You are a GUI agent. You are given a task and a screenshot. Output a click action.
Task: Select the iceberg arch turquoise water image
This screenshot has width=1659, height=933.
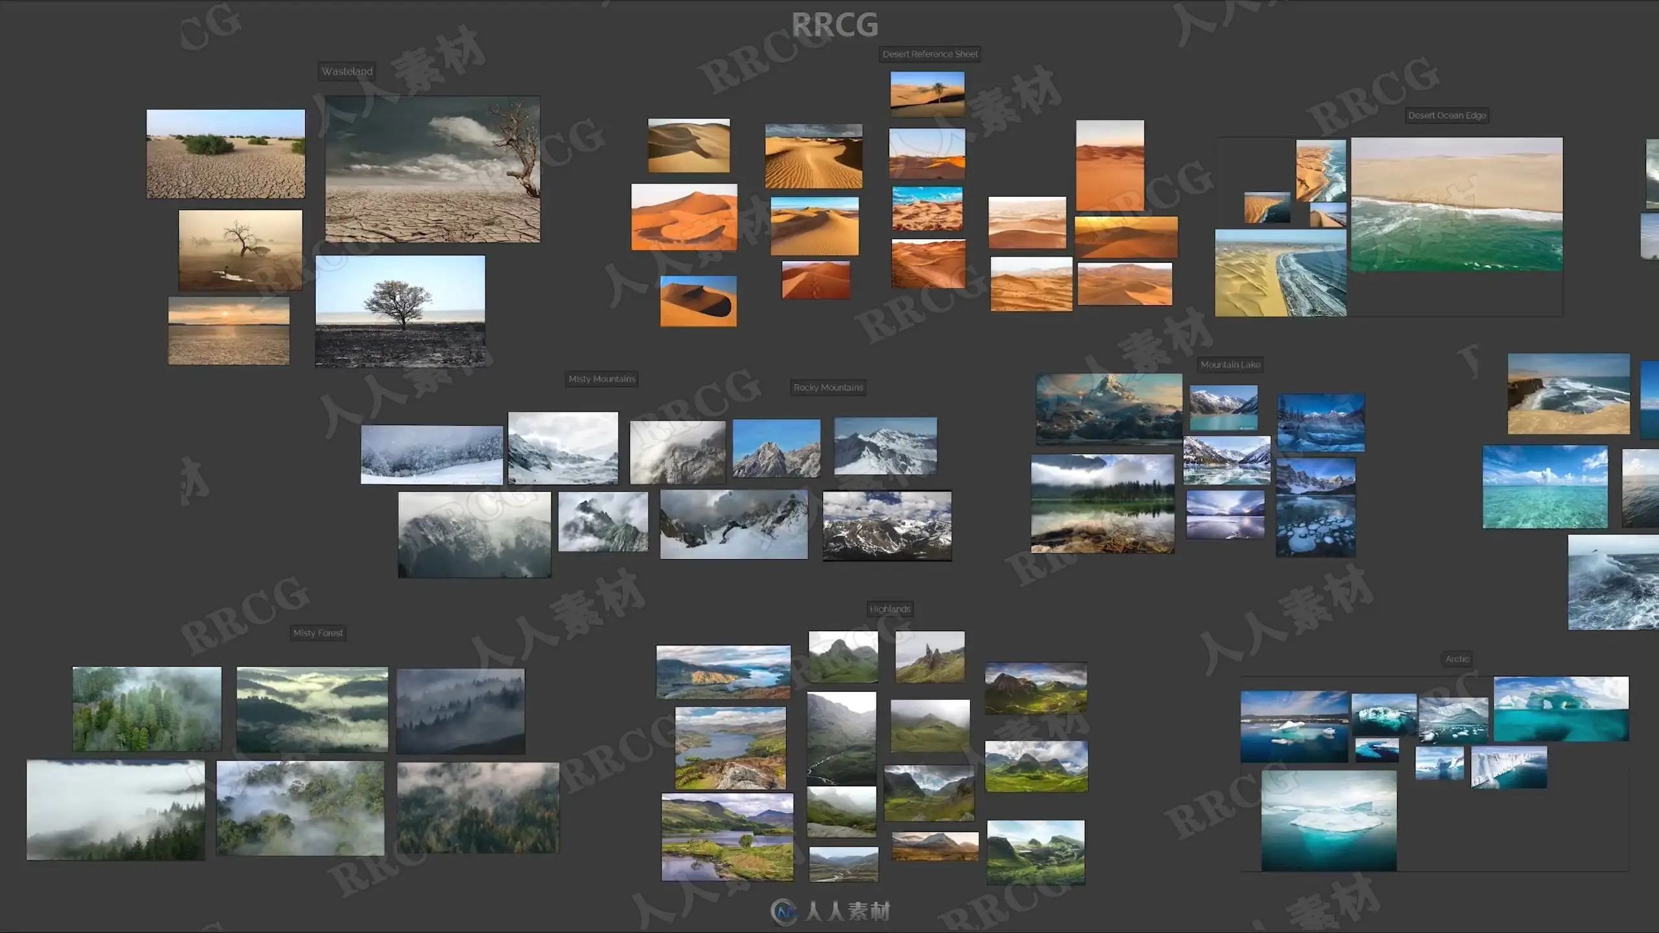pyautogui.click(x=1561, y=709)
